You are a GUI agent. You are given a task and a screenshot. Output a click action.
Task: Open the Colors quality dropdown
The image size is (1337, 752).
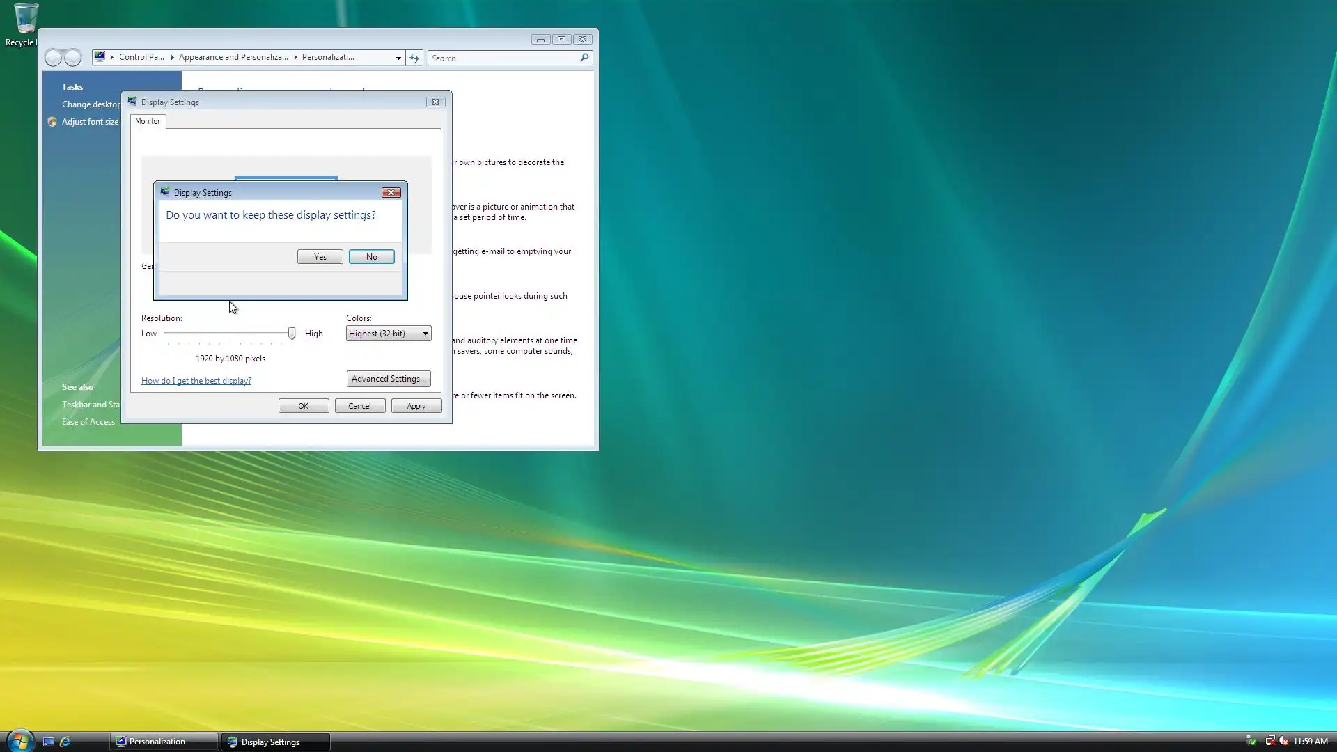[x=389, y=334]
